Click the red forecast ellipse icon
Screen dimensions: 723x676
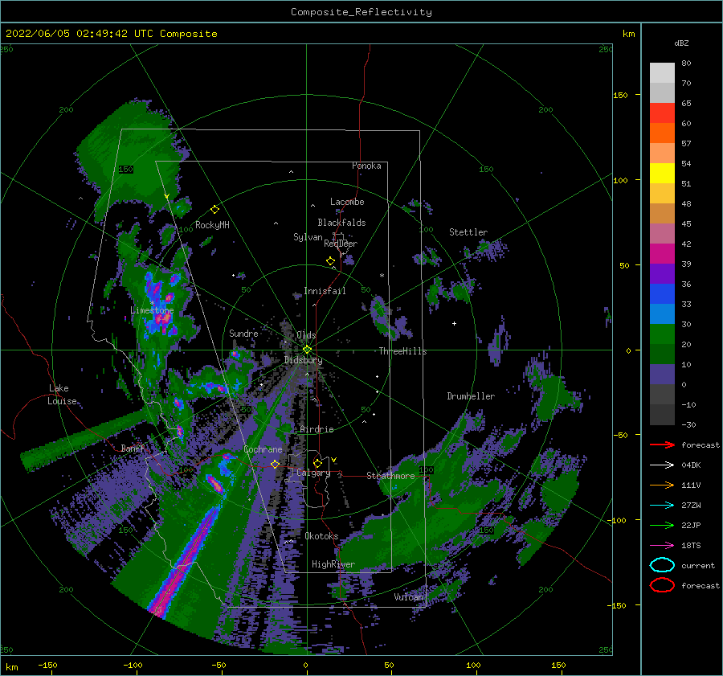click(662, 585)
